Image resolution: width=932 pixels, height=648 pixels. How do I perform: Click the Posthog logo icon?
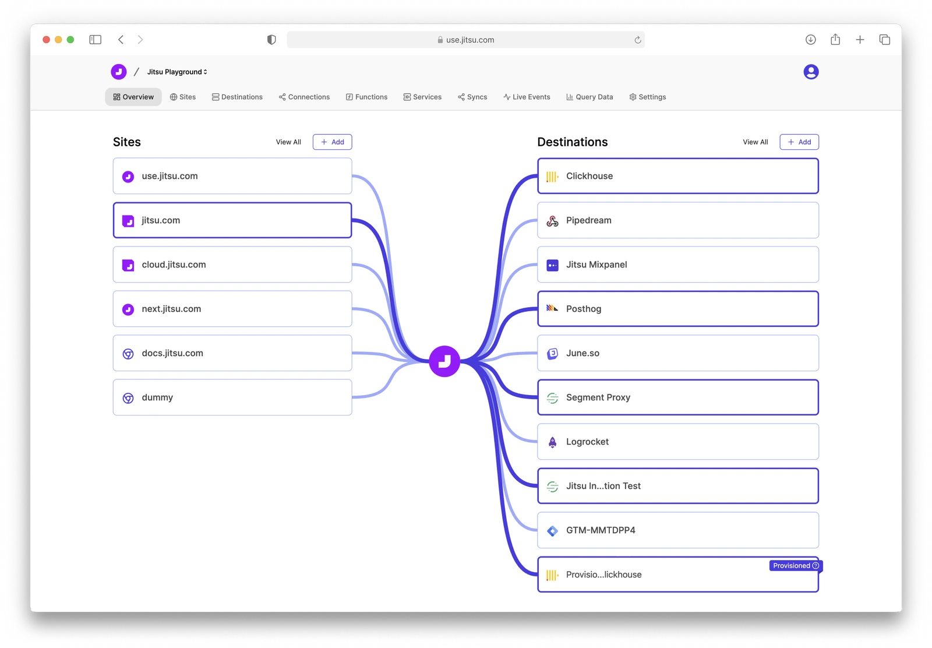(x=552, y=308)
